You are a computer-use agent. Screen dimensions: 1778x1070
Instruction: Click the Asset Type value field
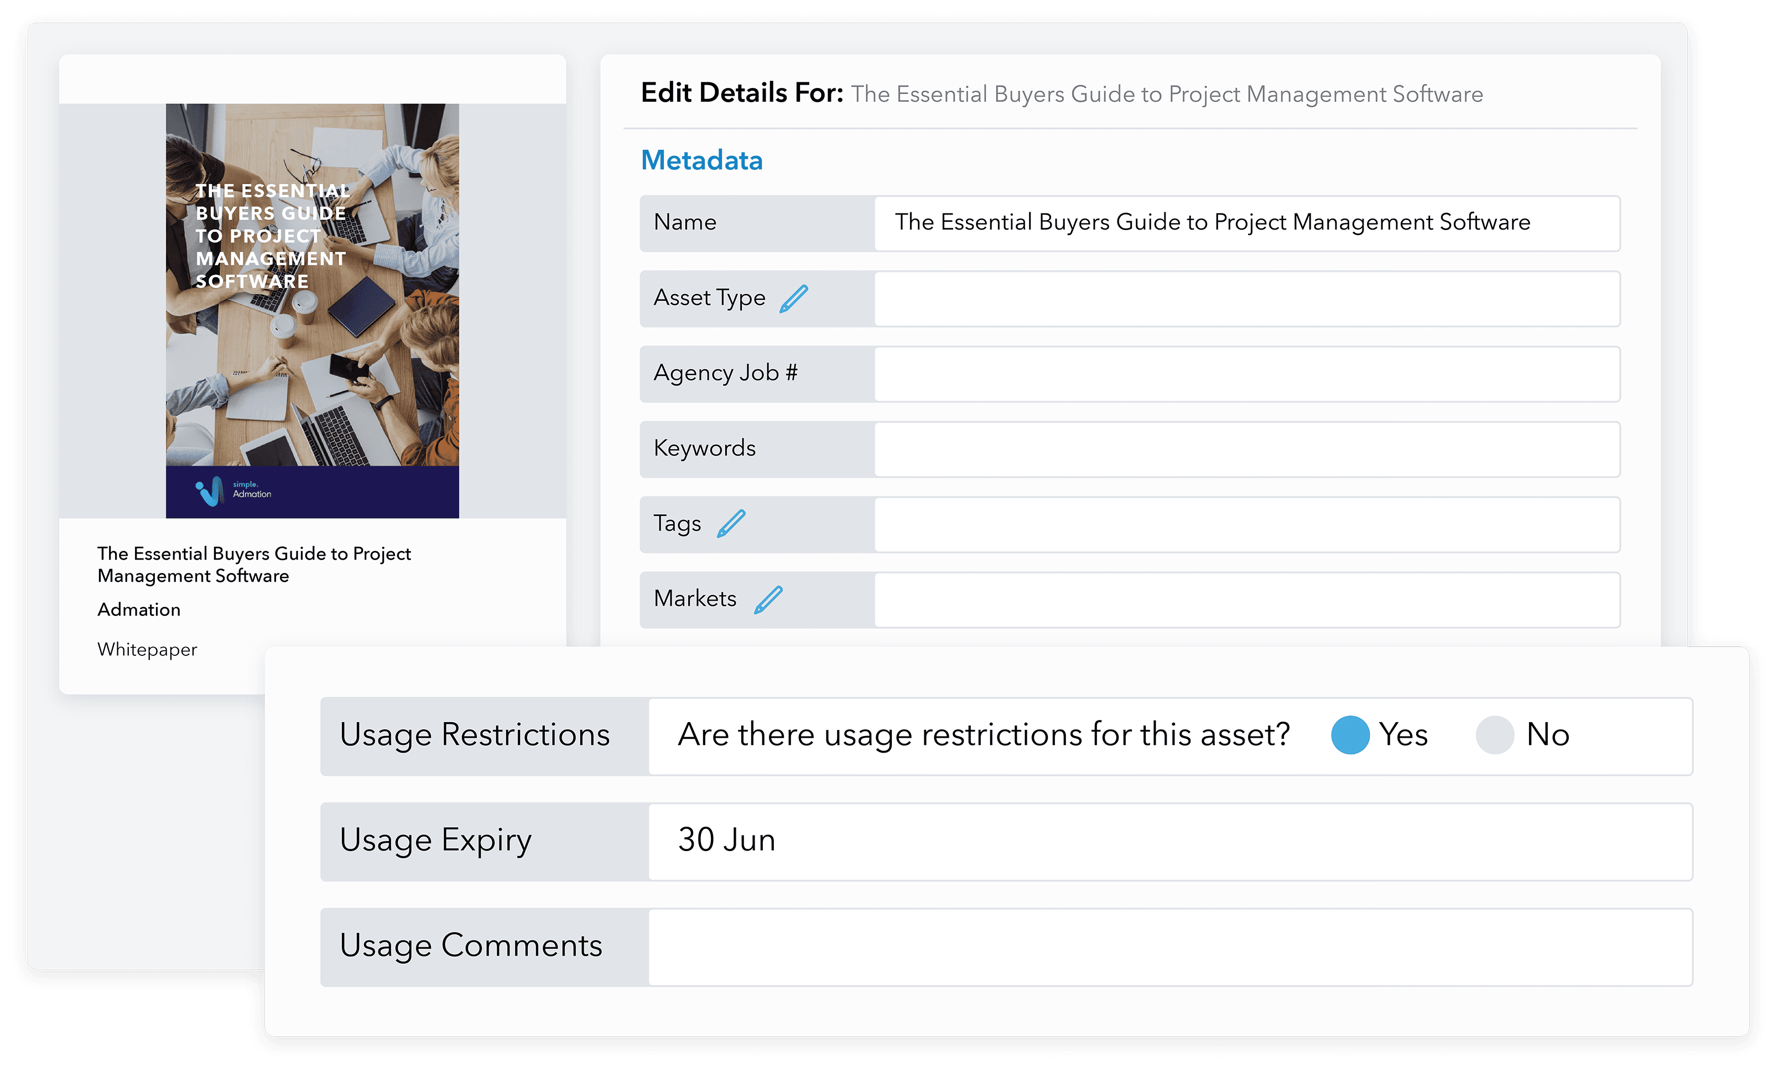(x=1246, y=299)
